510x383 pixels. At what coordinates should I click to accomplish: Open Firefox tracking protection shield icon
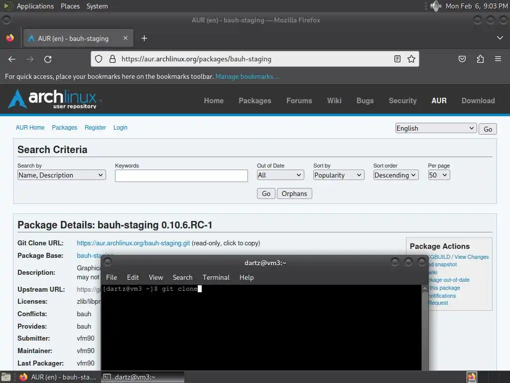99,59
